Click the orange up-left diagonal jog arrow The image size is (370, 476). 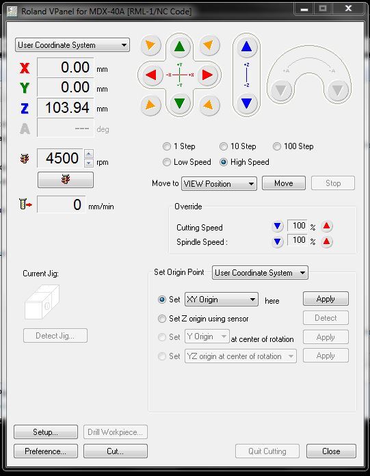(x=151, y=46)
